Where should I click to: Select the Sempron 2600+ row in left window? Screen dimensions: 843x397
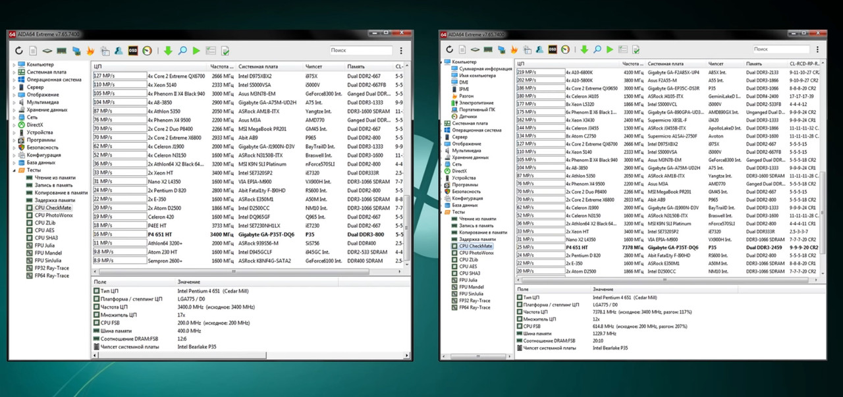pyautogui.click(x=247, y=261)
